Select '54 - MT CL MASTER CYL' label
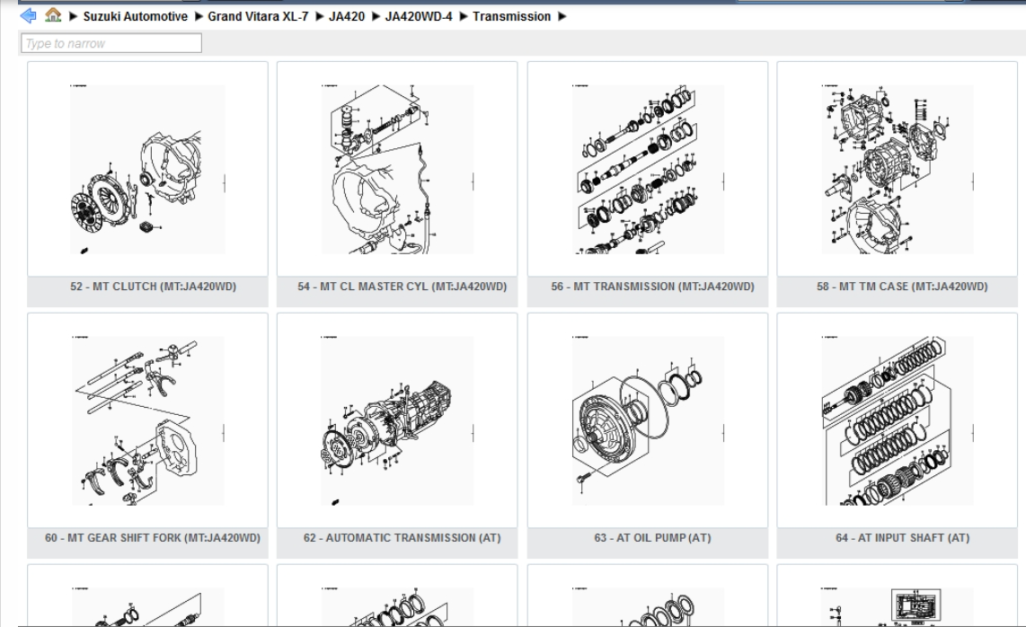1026x627 pixels. 402,286
